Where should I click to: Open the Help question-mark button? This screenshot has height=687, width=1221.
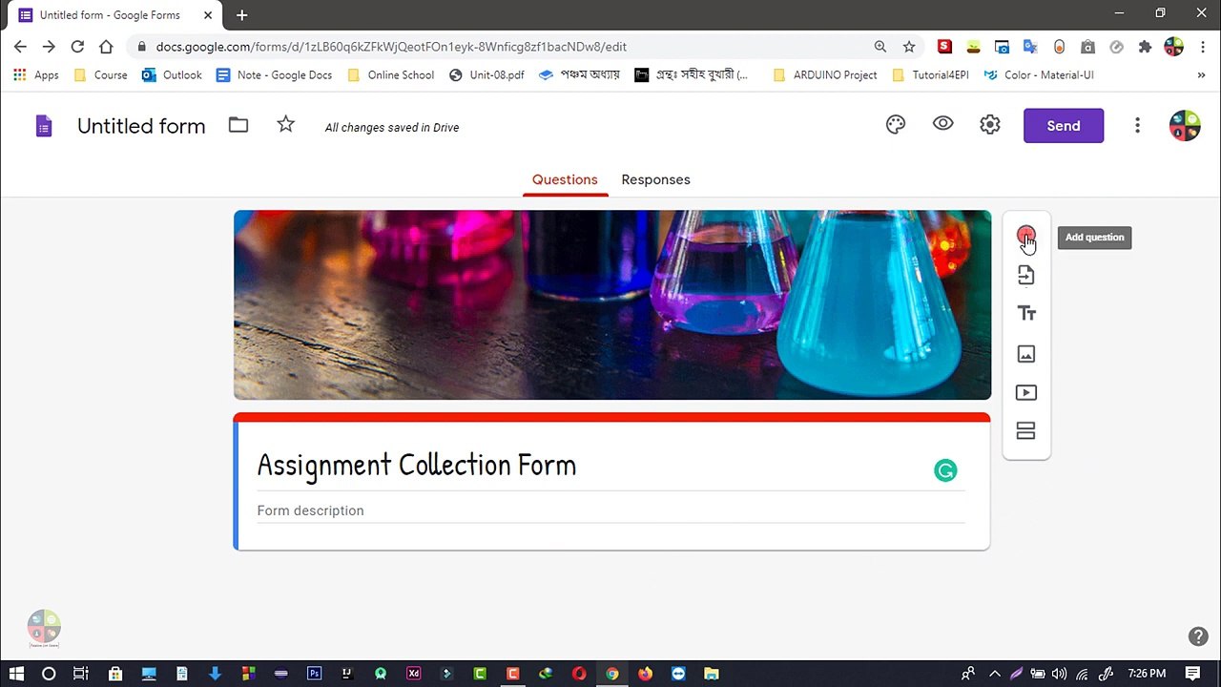(1198, 636)
